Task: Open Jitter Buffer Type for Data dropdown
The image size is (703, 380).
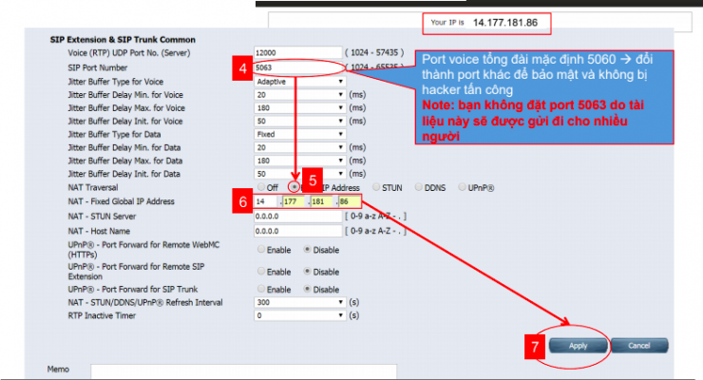Action: tap(299, 135)
